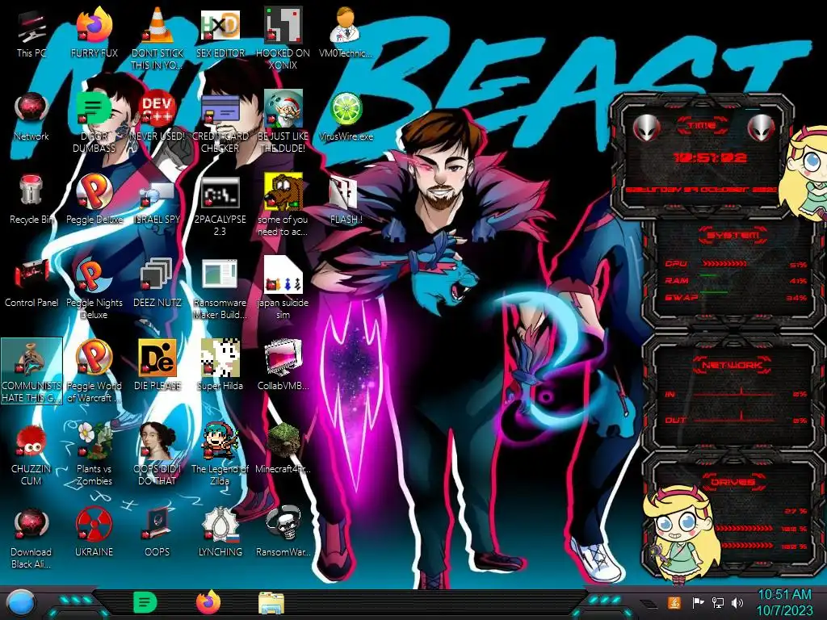The image size is (827, 620).
Task: Open File Explorer from the taskbar
Action: coord(271,604)
